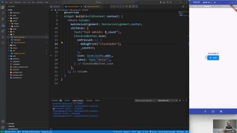Toggle secondary sidebar layout icon
237x133 pixels.
pos(167,2)
